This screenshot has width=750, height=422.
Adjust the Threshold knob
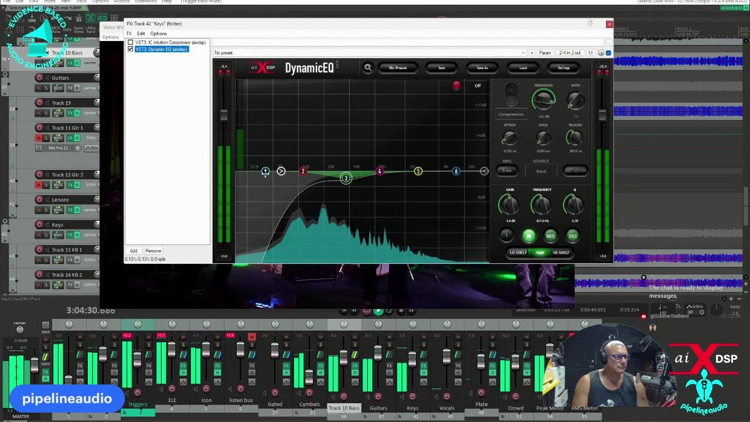[x=543, y=101]
